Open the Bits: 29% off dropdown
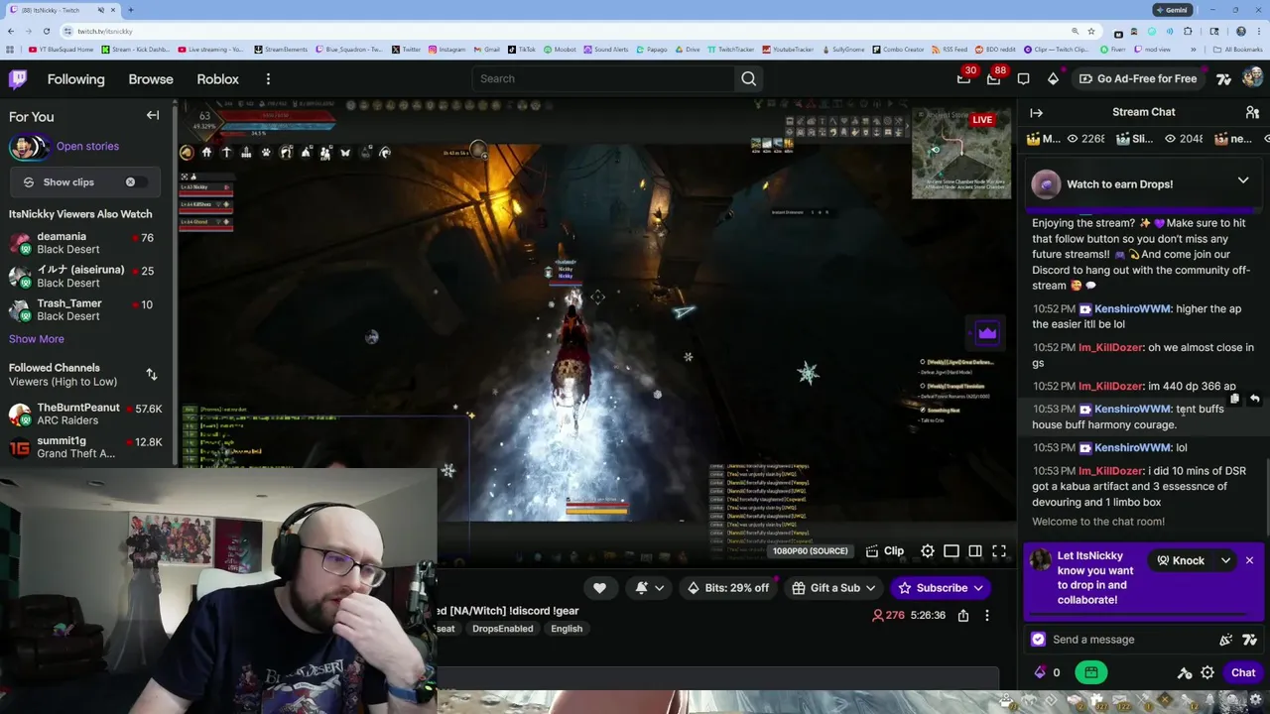 click(x=729, y=588)
